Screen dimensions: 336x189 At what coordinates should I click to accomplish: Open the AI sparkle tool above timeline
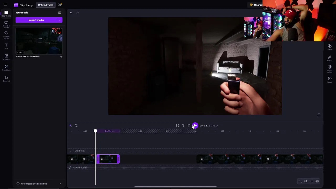click(70, 125)
